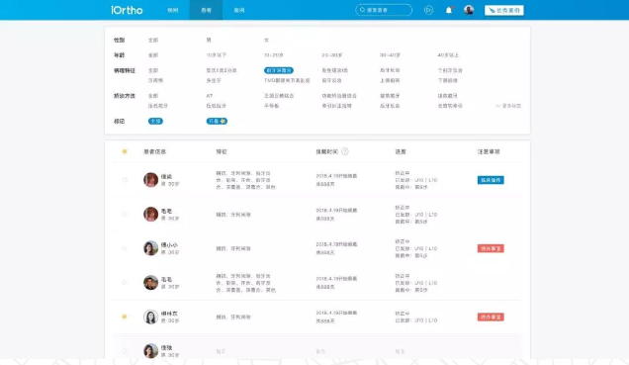Click the magnifier icon in search box
The image size is (629, 365).
(362, 10)
